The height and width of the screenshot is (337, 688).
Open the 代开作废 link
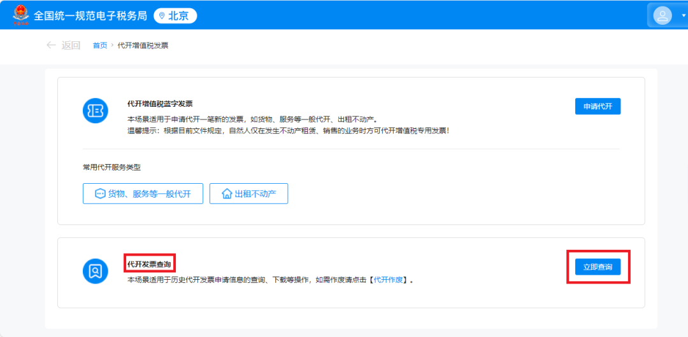tap(389, 280)
